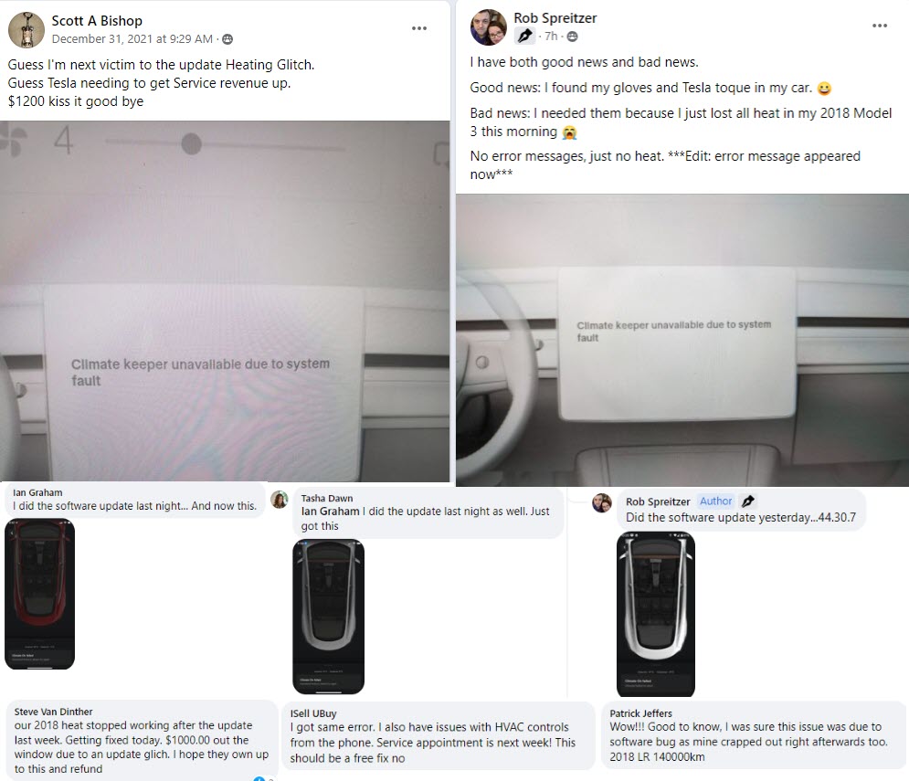
Task: Click the fan speed slider knob in Scott's photo
Action: click(x=191, y=143)
